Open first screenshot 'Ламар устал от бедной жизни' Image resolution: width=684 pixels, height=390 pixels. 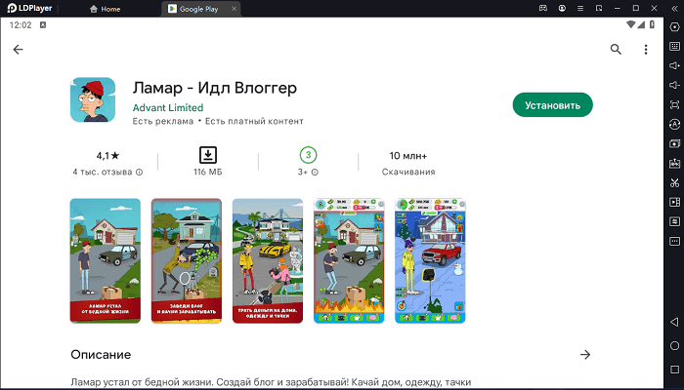(x=106, y=260)
